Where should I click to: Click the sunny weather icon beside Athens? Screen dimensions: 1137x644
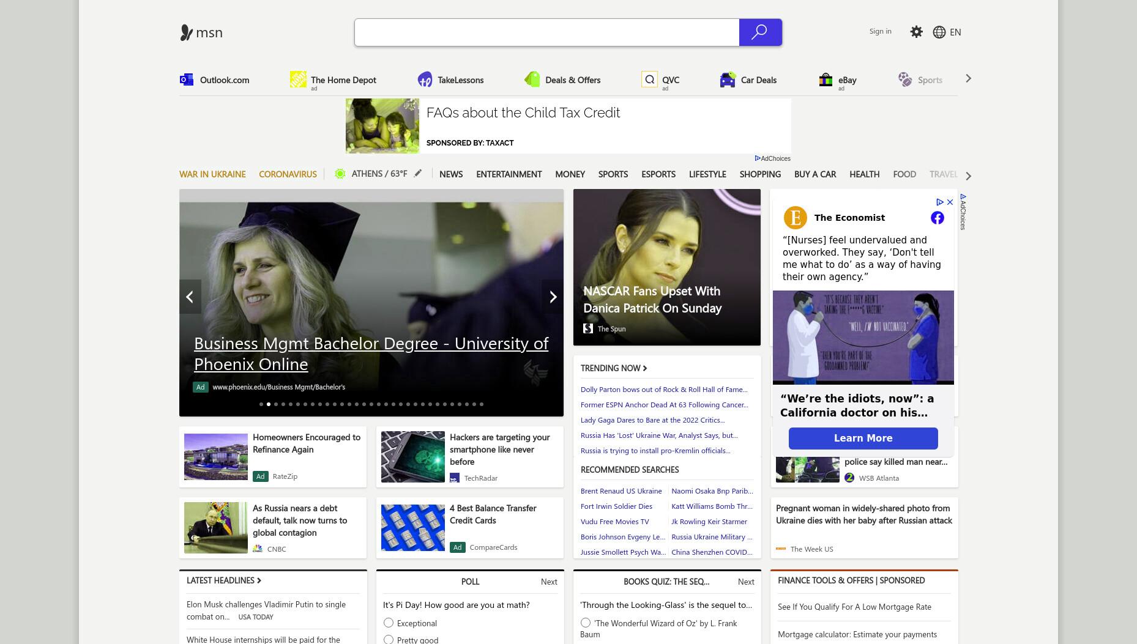(340, 174)
